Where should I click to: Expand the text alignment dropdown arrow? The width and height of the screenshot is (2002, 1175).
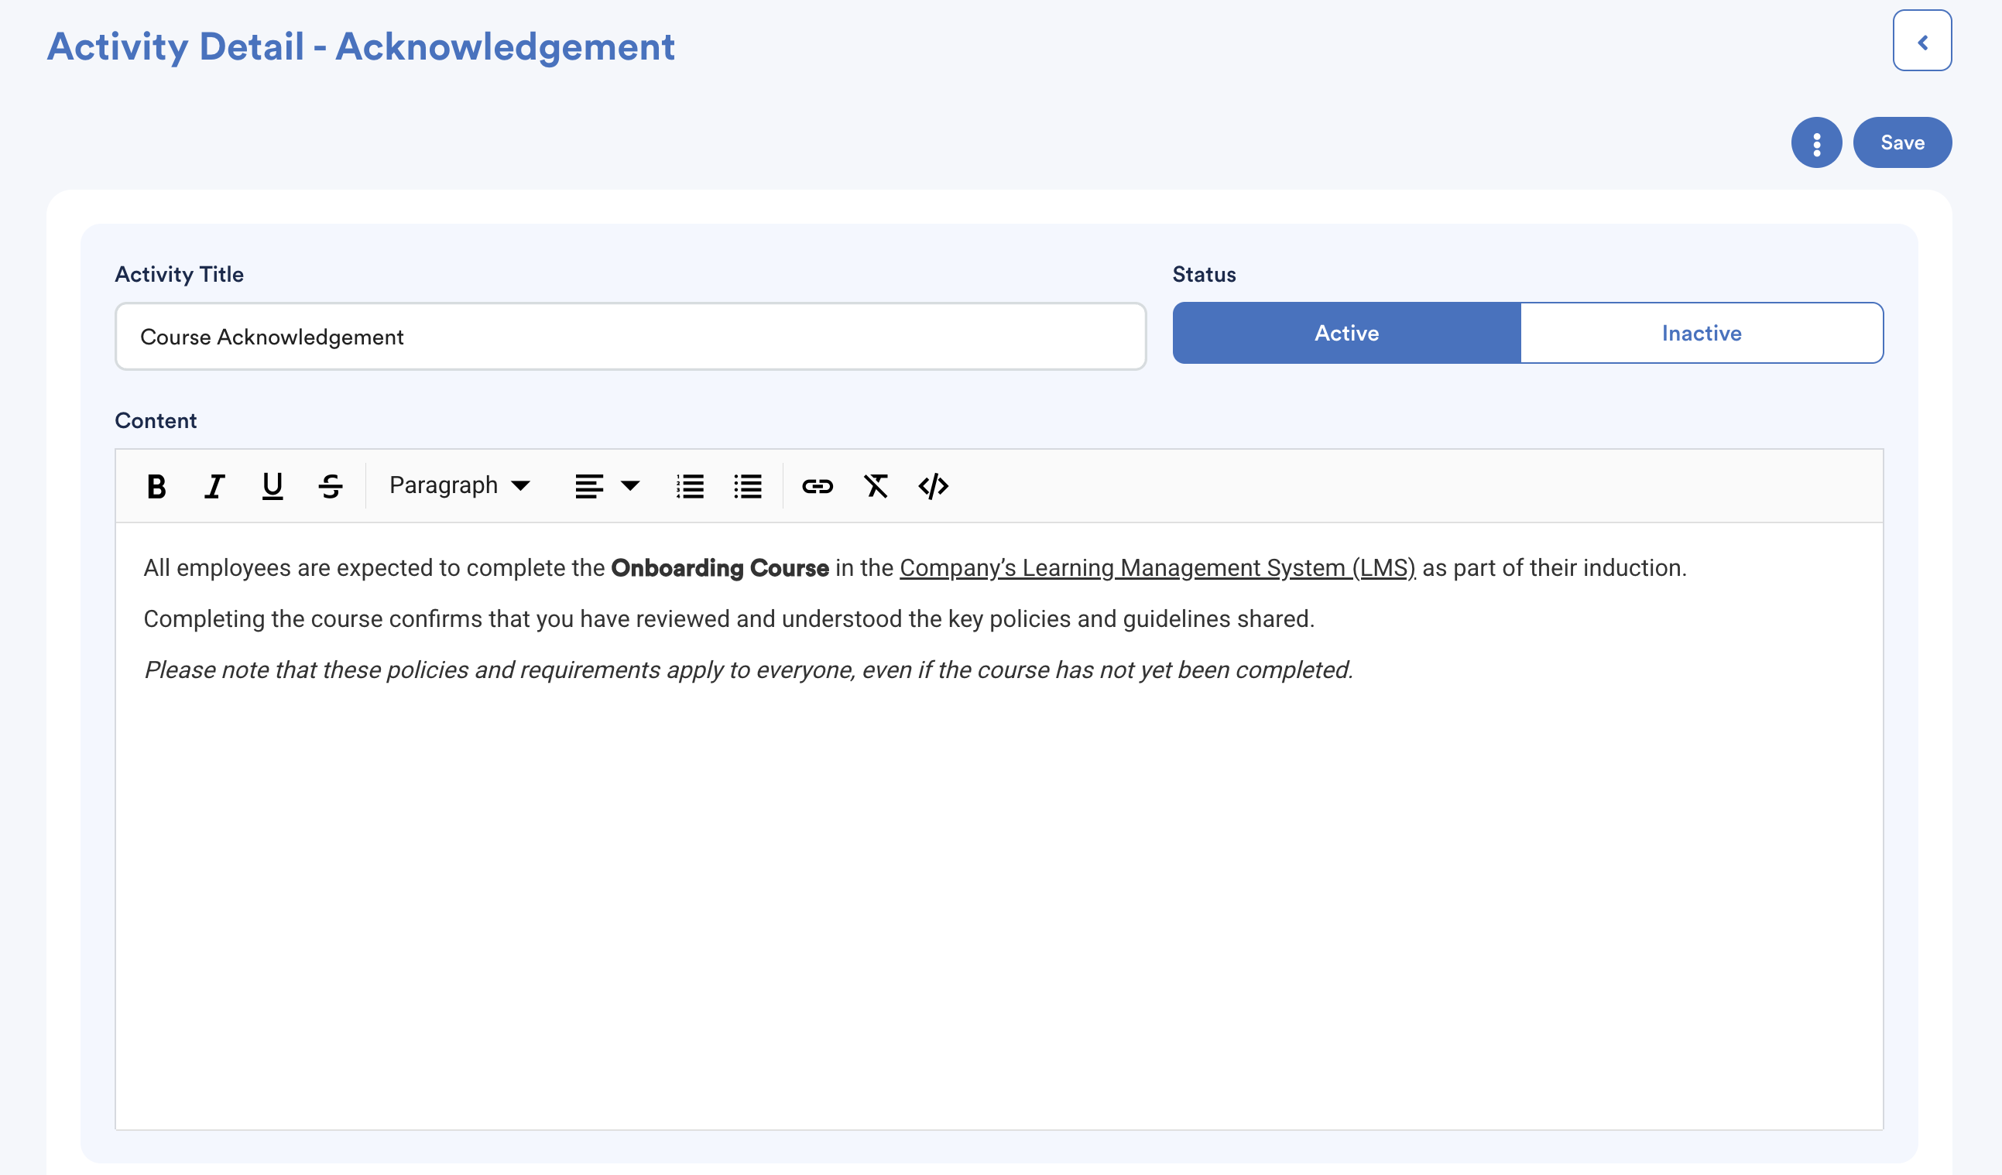(x=630, y=485)
